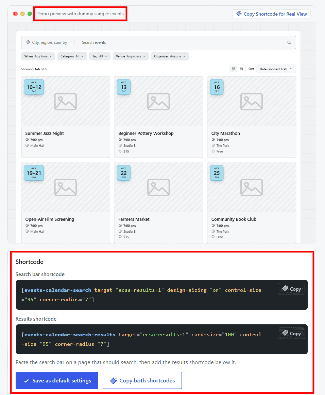Viewport: 325px width, 395px height.
Task: Click 7:00 pm time on Open-Air Film Screening
Action: (x=36, y=226)
